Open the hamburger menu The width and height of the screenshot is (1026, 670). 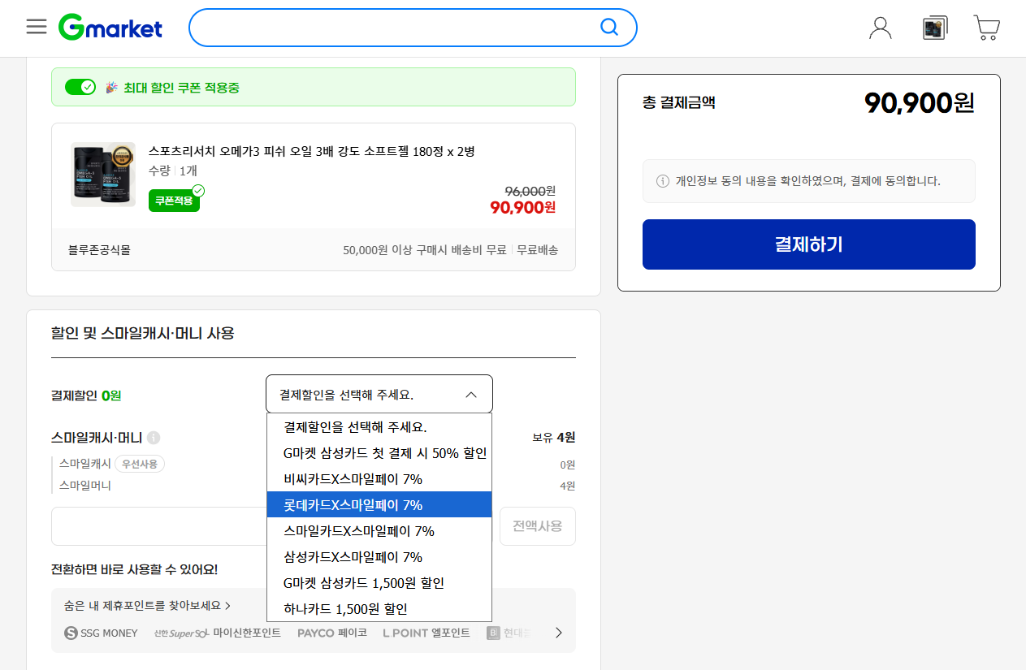(36, 26)
